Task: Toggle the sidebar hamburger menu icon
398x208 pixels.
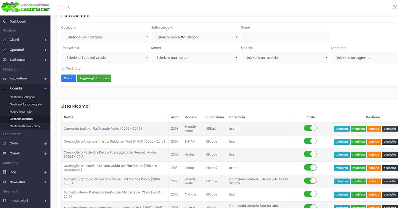Action: coord(60,7)
